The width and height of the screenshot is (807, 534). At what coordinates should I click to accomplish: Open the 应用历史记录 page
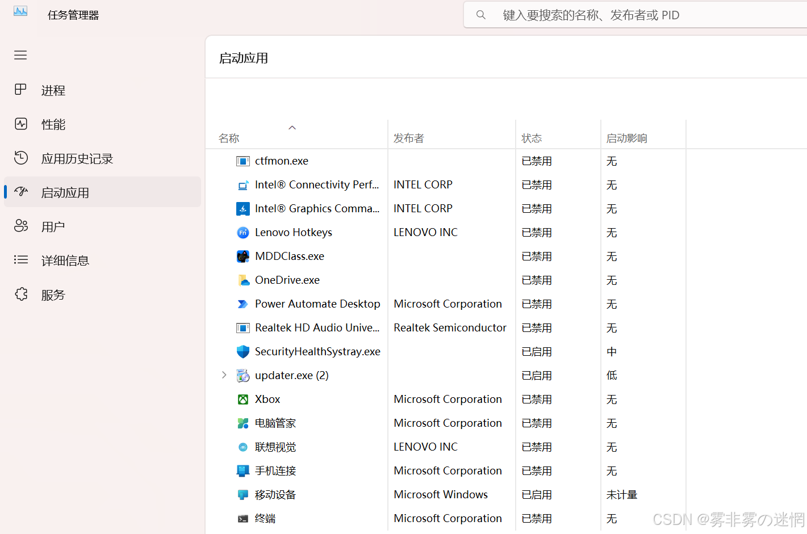click(102, 158)
